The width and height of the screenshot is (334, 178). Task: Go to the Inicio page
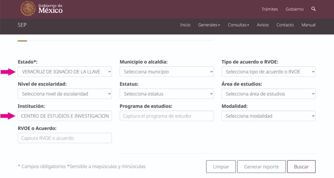point(185,25)
